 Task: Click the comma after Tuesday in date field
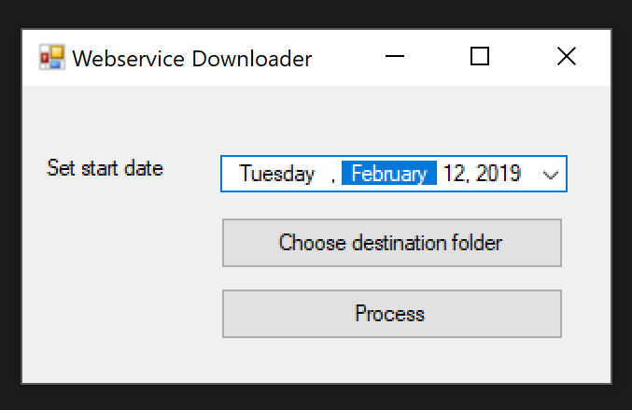tap(332, 175)
